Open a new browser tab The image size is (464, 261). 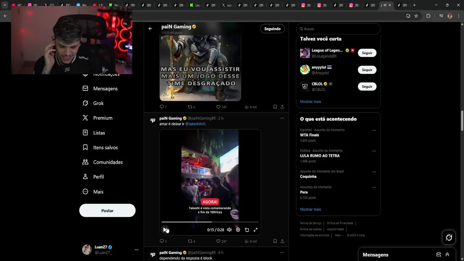click(414, 5)
